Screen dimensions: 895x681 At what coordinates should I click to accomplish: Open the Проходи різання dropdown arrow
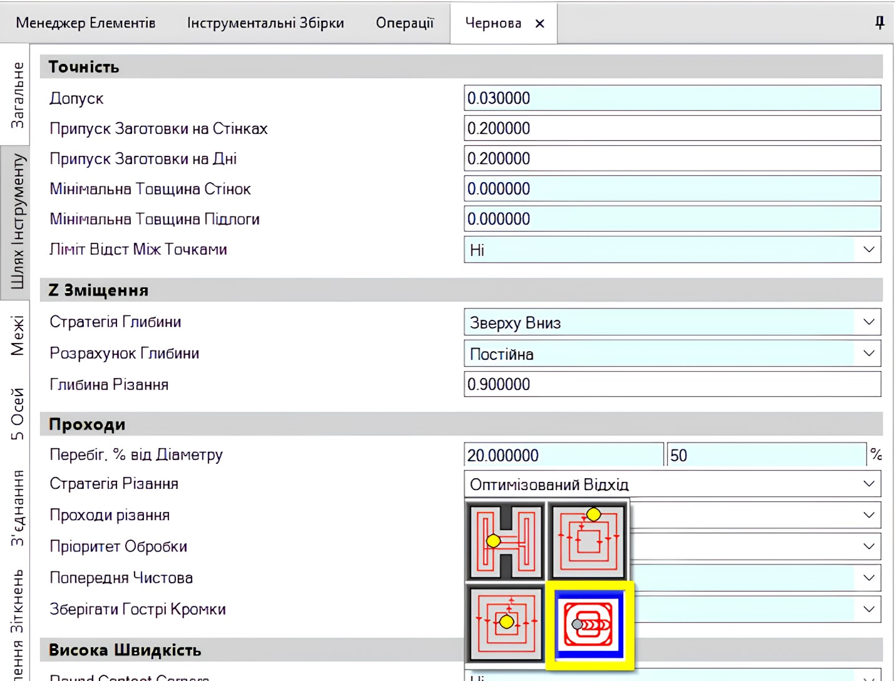(869, 515)
